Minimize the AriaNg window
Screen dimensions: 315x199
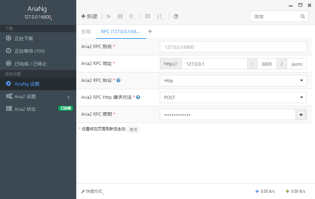[x=291, y=6]
